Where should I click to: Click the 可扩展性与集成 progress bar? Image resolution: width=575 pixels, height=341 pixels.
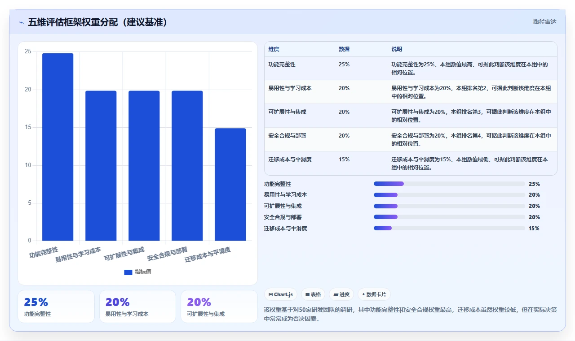pyautogui.click(x=449, y=206)
